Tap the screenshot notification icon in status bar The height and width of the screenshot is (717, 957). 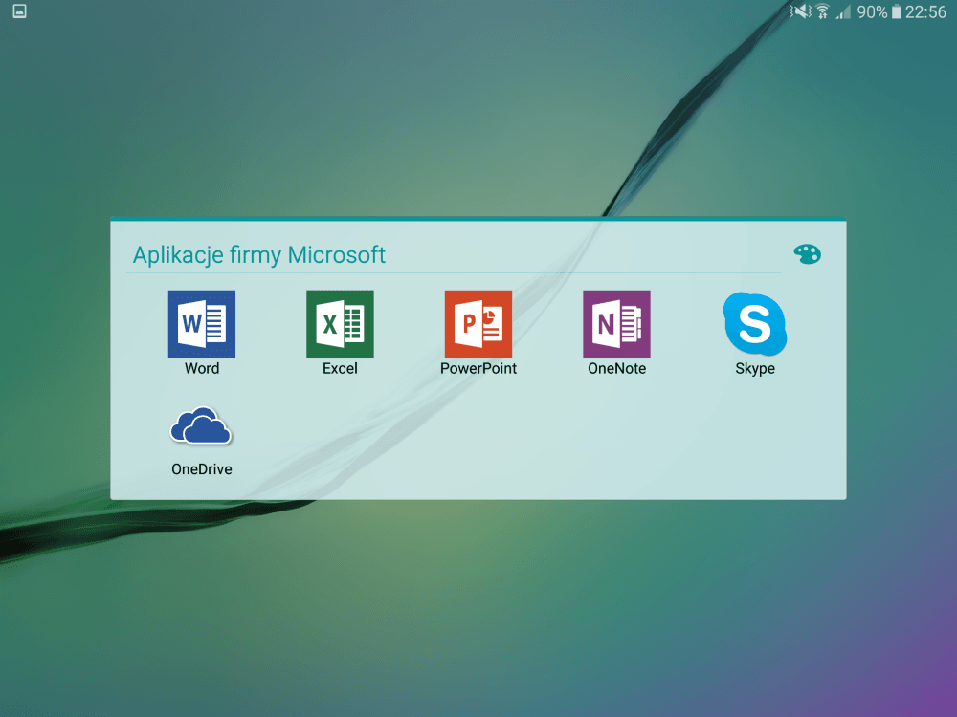pos(19,11)
